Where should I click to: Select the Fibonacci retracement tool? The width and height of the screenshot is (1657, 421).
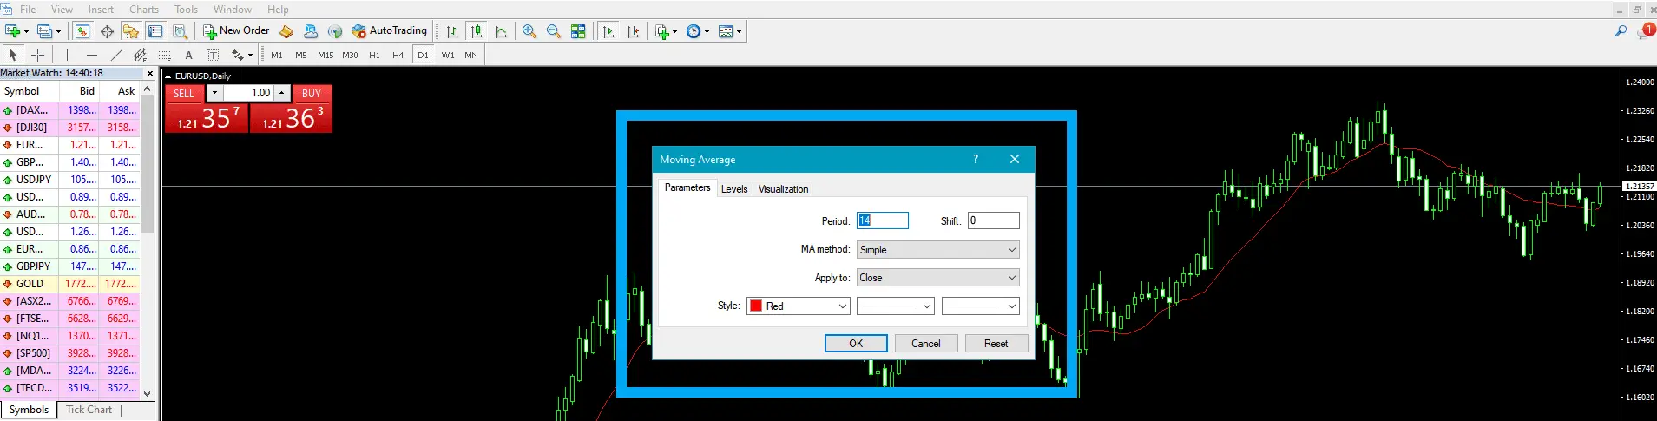(164, 55)
